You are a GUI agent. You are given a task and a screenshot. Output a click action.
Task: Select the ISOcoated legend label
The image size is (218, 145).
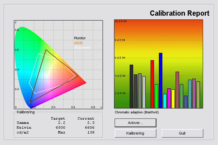(x=82, y=47)
